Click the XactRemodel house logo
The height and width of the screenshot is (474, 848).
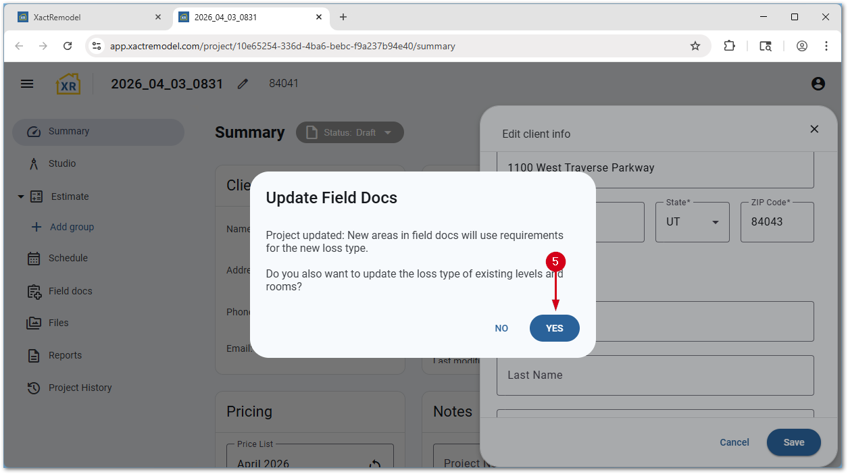pos(68,84)
